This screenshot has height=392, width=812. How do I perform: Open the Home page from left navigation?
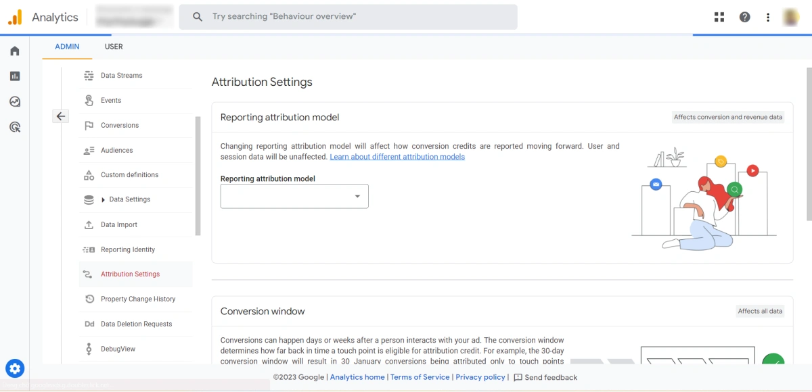coord(15,51)
